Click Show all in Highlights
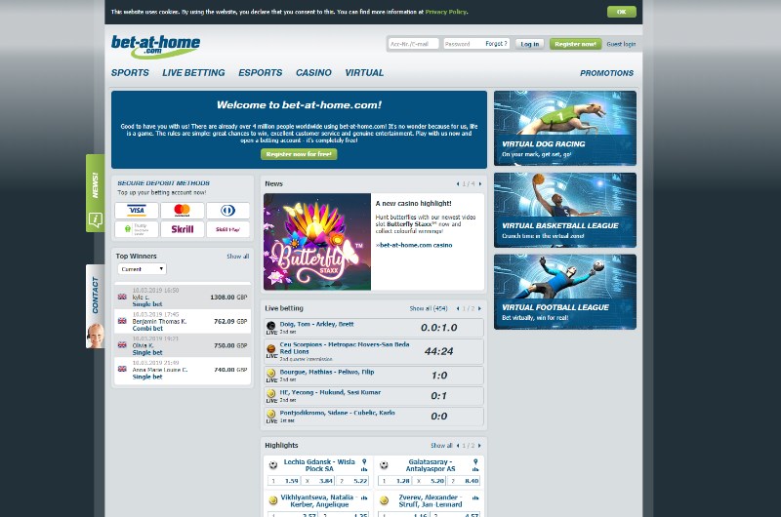This screenshot has height=517, width=781. point(441,446)
